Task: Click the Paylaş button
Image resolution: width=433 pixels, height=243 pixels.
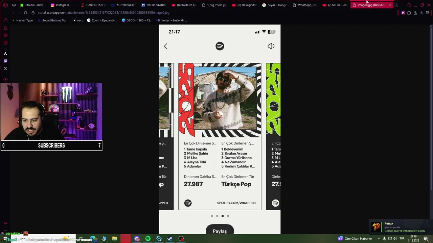Action: click(x=220, y=230)
